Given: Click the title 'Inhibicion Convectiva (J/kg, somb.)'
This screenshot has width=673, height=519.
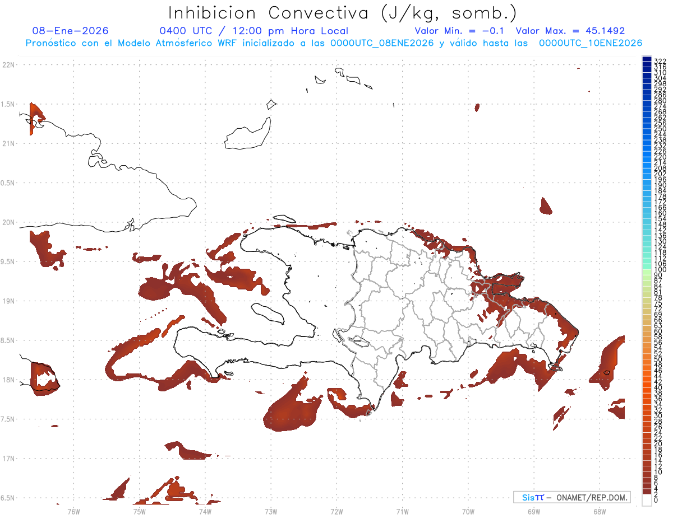Looking at the screenshot, I should (343, 13).
